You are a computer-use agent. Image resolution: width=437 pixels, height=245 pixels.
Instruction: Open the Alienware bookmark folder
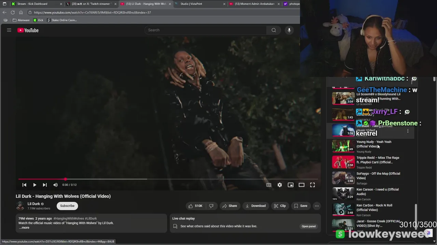click(x=21, y=20)
